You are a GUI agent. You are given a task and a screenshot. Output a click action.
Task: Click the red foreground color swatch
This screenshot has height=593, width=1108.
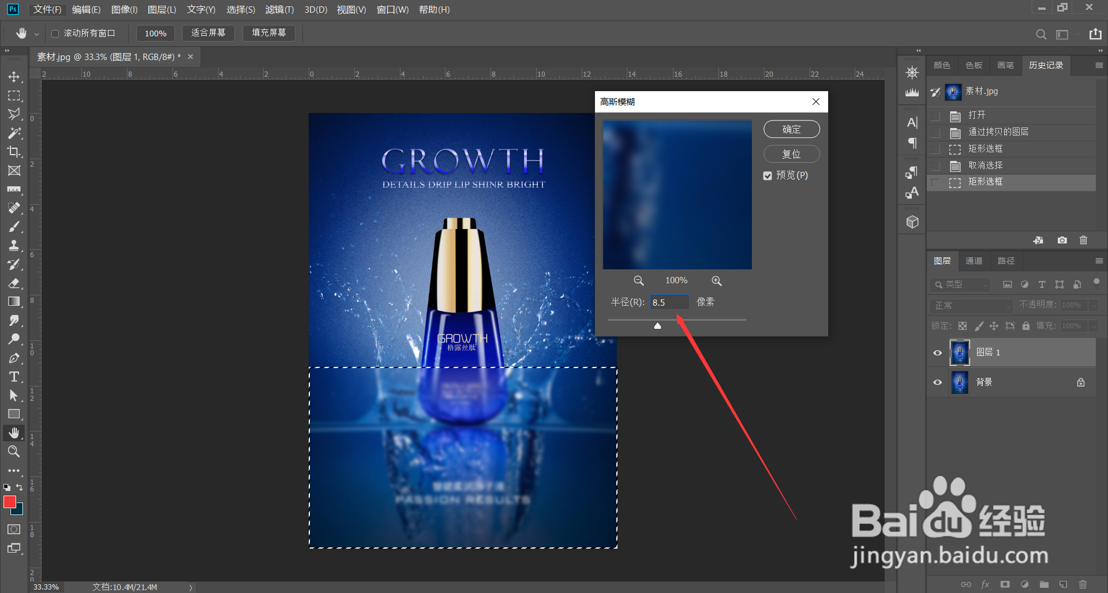pyautogui.click(x=10, y=502)
